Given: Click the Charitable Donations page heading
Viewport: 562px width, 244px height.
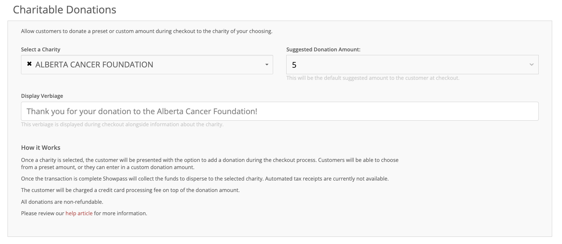Looking at the screenshot, I should coord(65,10).
